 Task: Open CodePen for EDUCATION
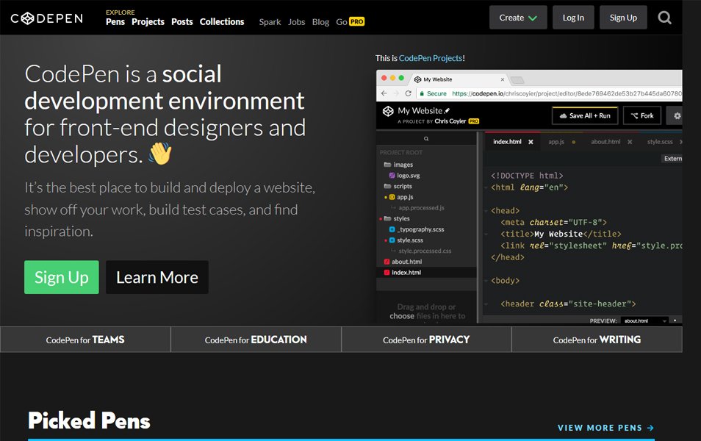pyautogui.click(x=256, y=340)
